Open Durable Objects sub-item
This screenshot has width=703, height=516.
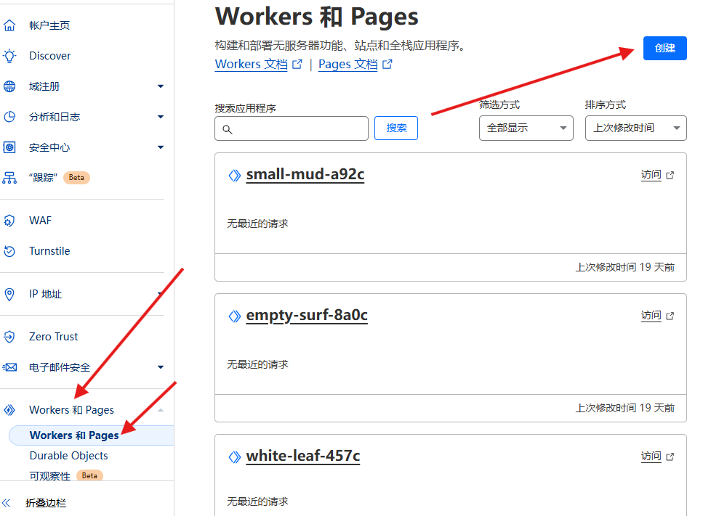[68, 456]
